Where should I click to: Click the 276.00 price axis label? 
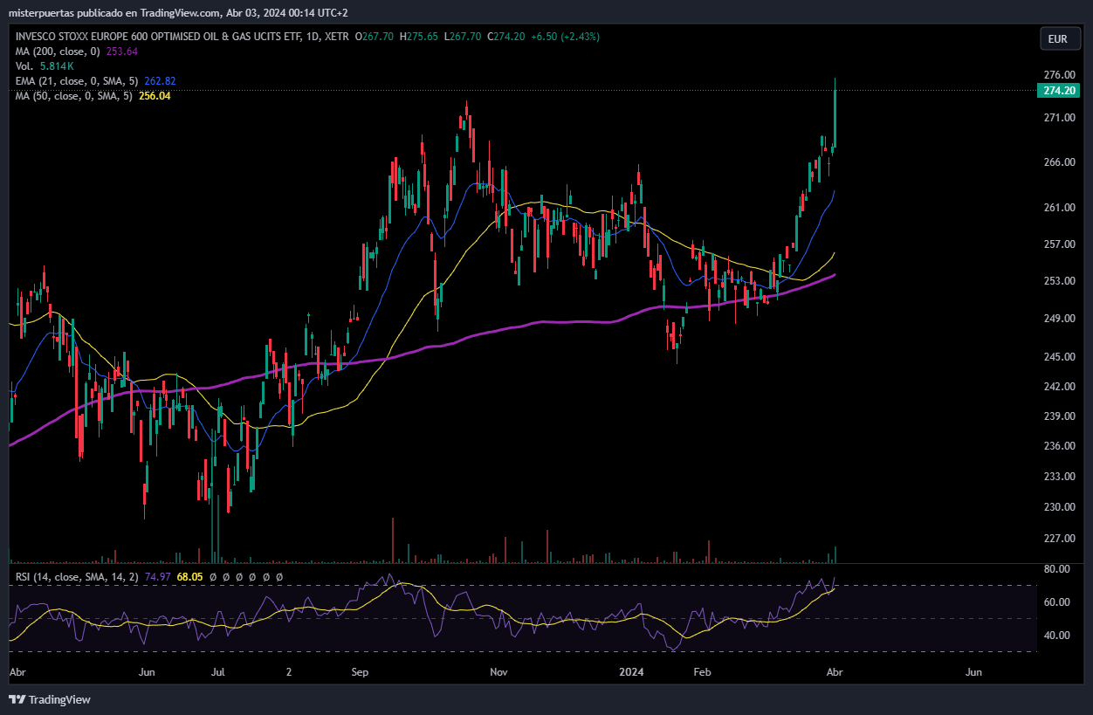1059,75
